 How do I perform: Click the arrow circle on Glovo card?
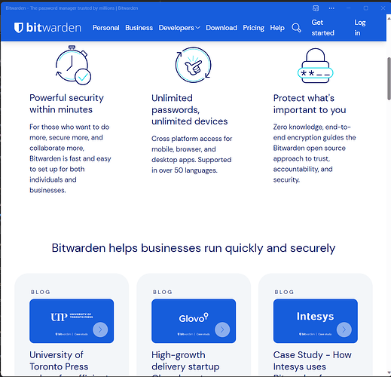[222, 329]
